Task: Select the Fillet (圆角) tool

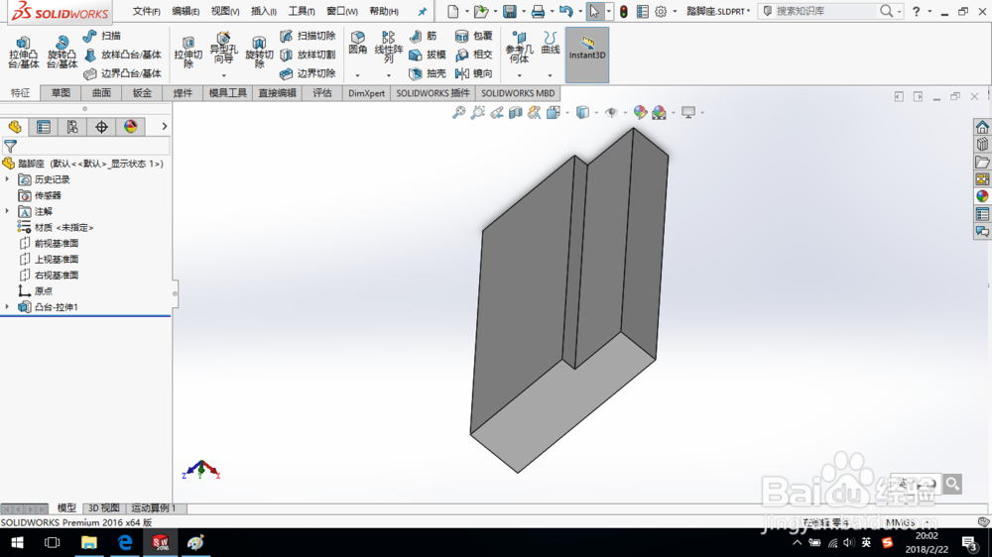Action: coord(357,44)
